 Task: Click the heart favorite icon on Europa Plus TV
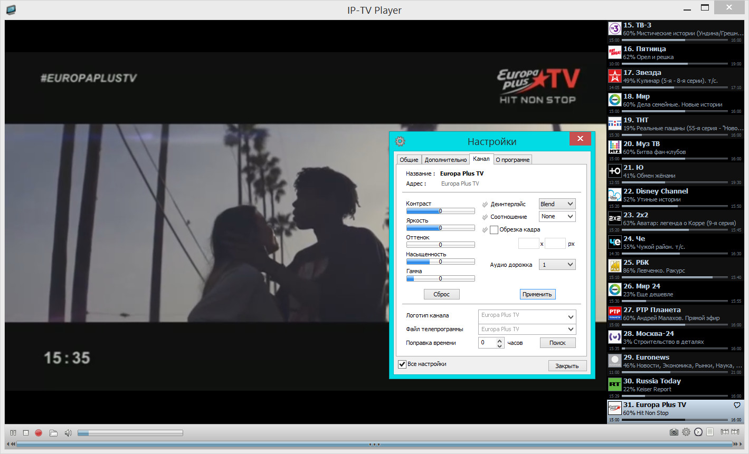pyautogui.click(x=737, y=405)
